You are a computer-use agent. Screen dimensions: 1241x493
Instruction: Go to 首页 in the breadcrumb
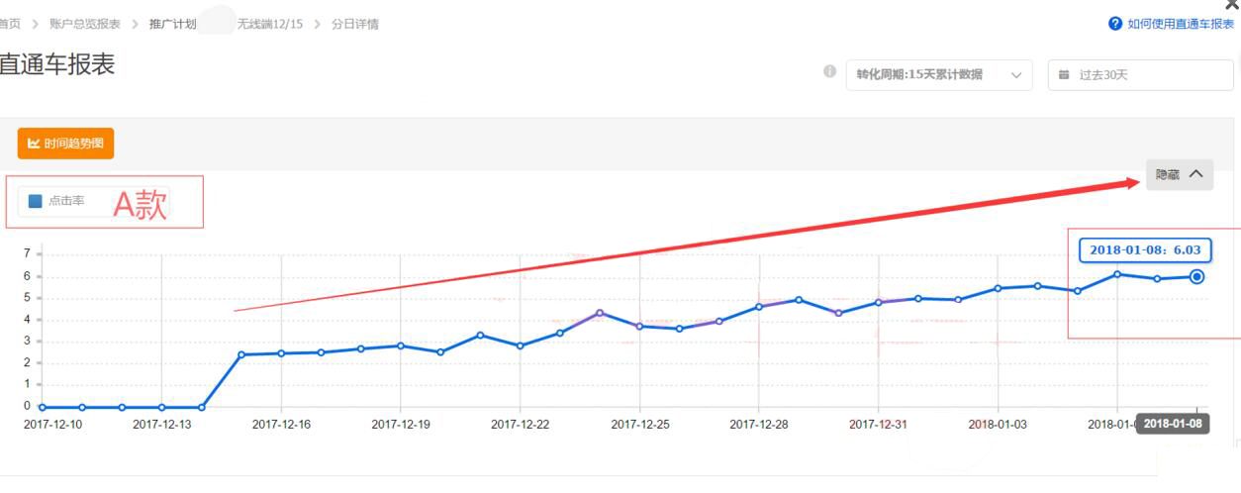[10, 24]
